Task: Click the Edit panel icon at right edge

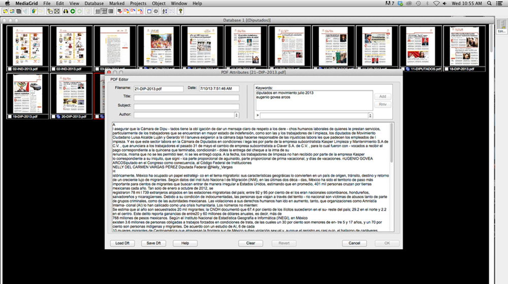Action: click(501, 27)
